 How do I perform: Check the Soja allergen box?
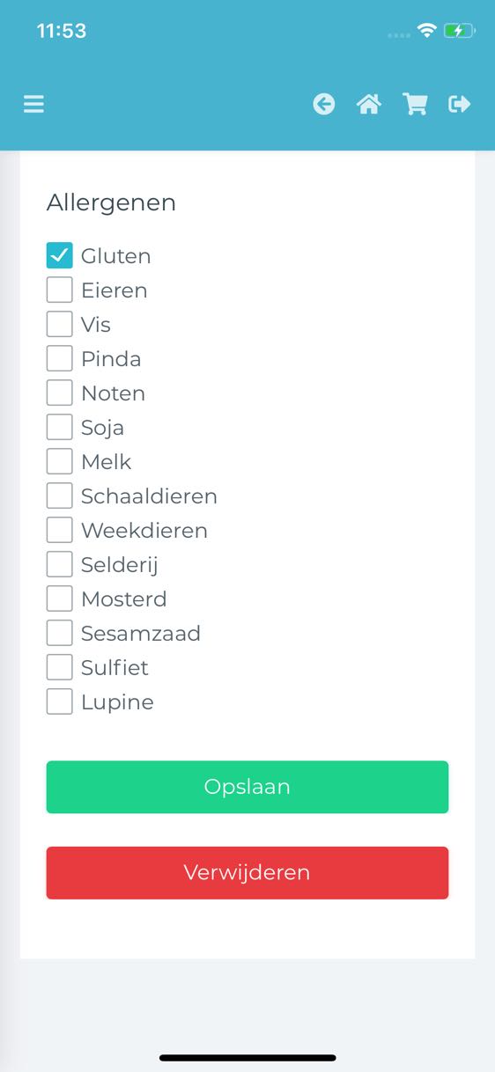pyautogui.click(x=59, y=427)
